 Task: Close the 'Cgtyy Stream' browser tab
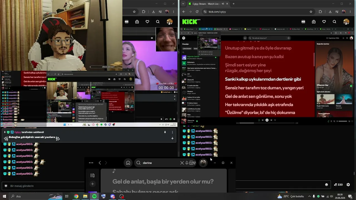(x=227, y=4)
